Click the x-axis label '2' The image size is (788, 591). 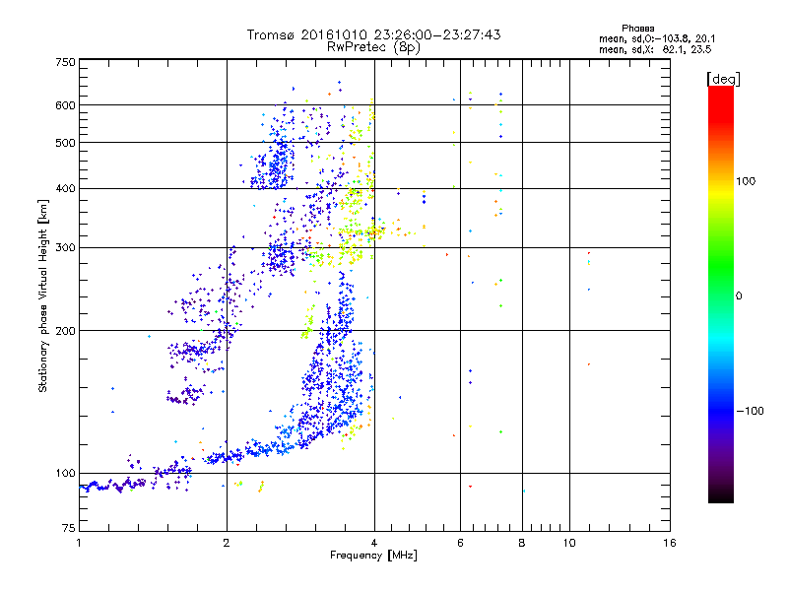[x=227, y=543]
